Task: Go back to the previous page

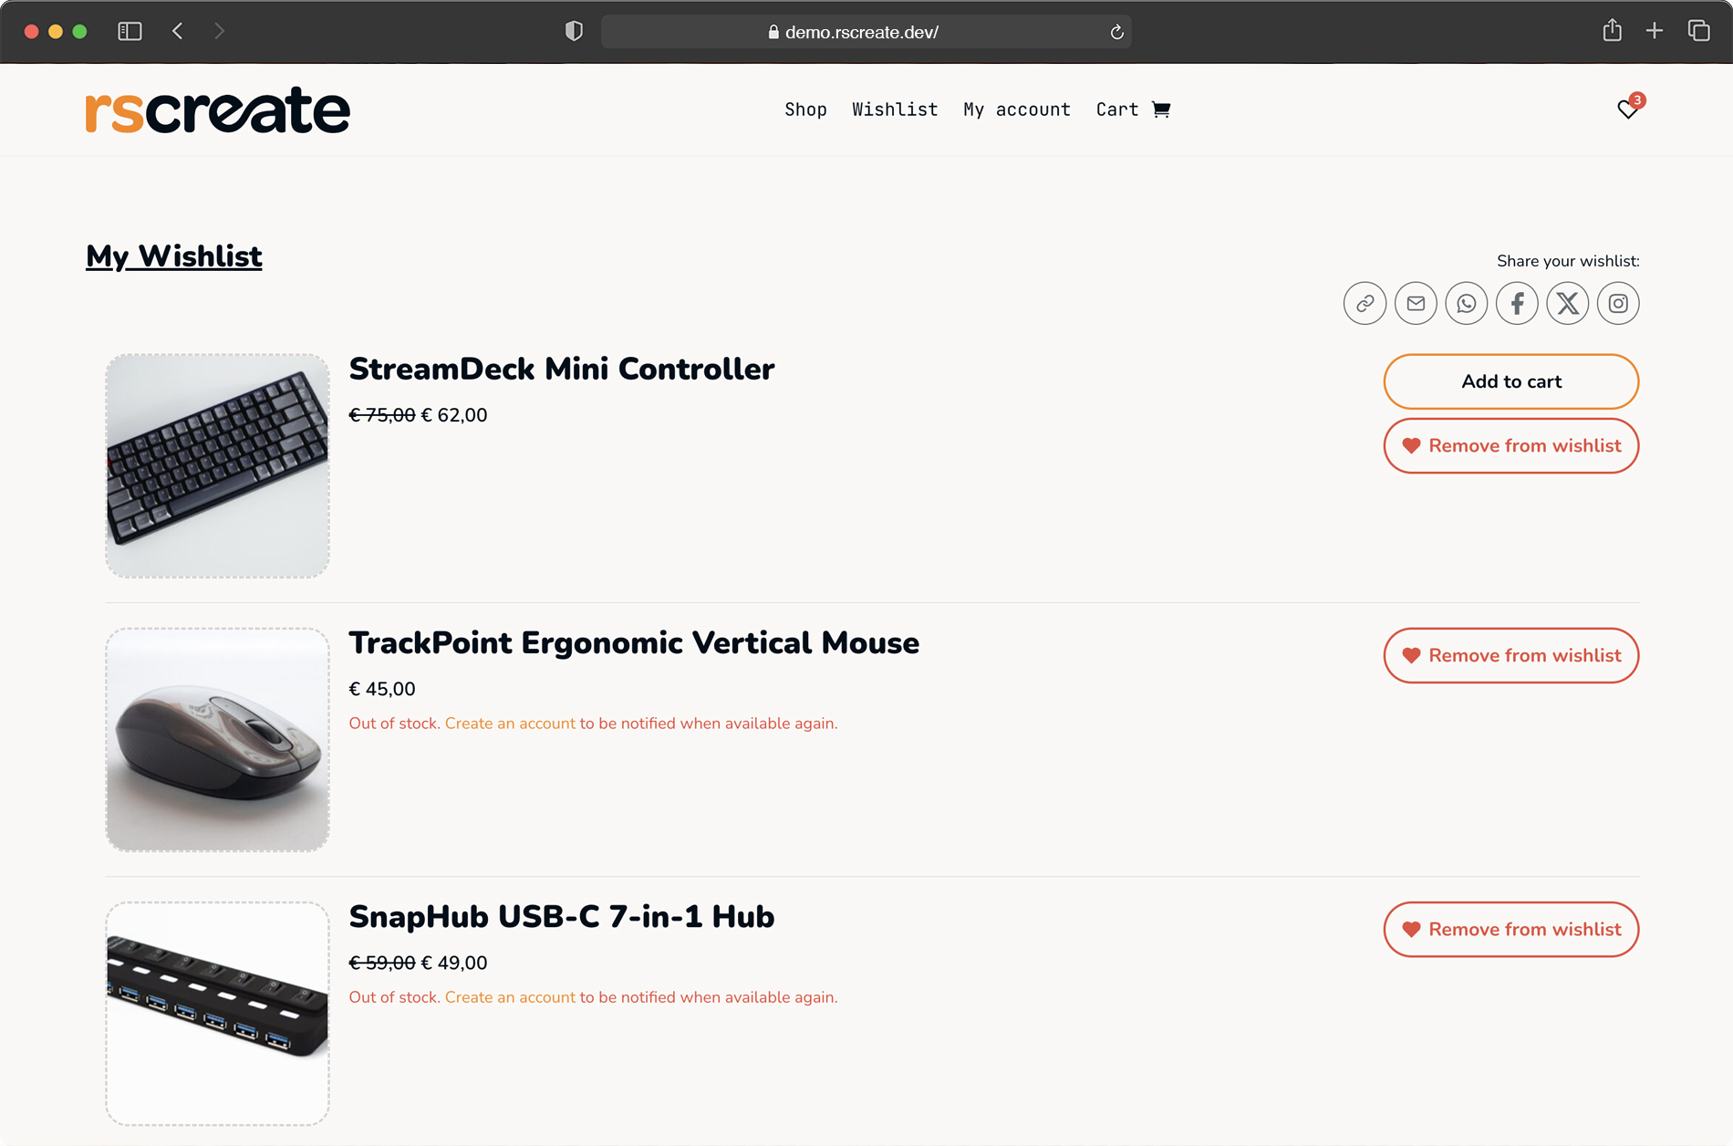Action: [x=178, y=32]
